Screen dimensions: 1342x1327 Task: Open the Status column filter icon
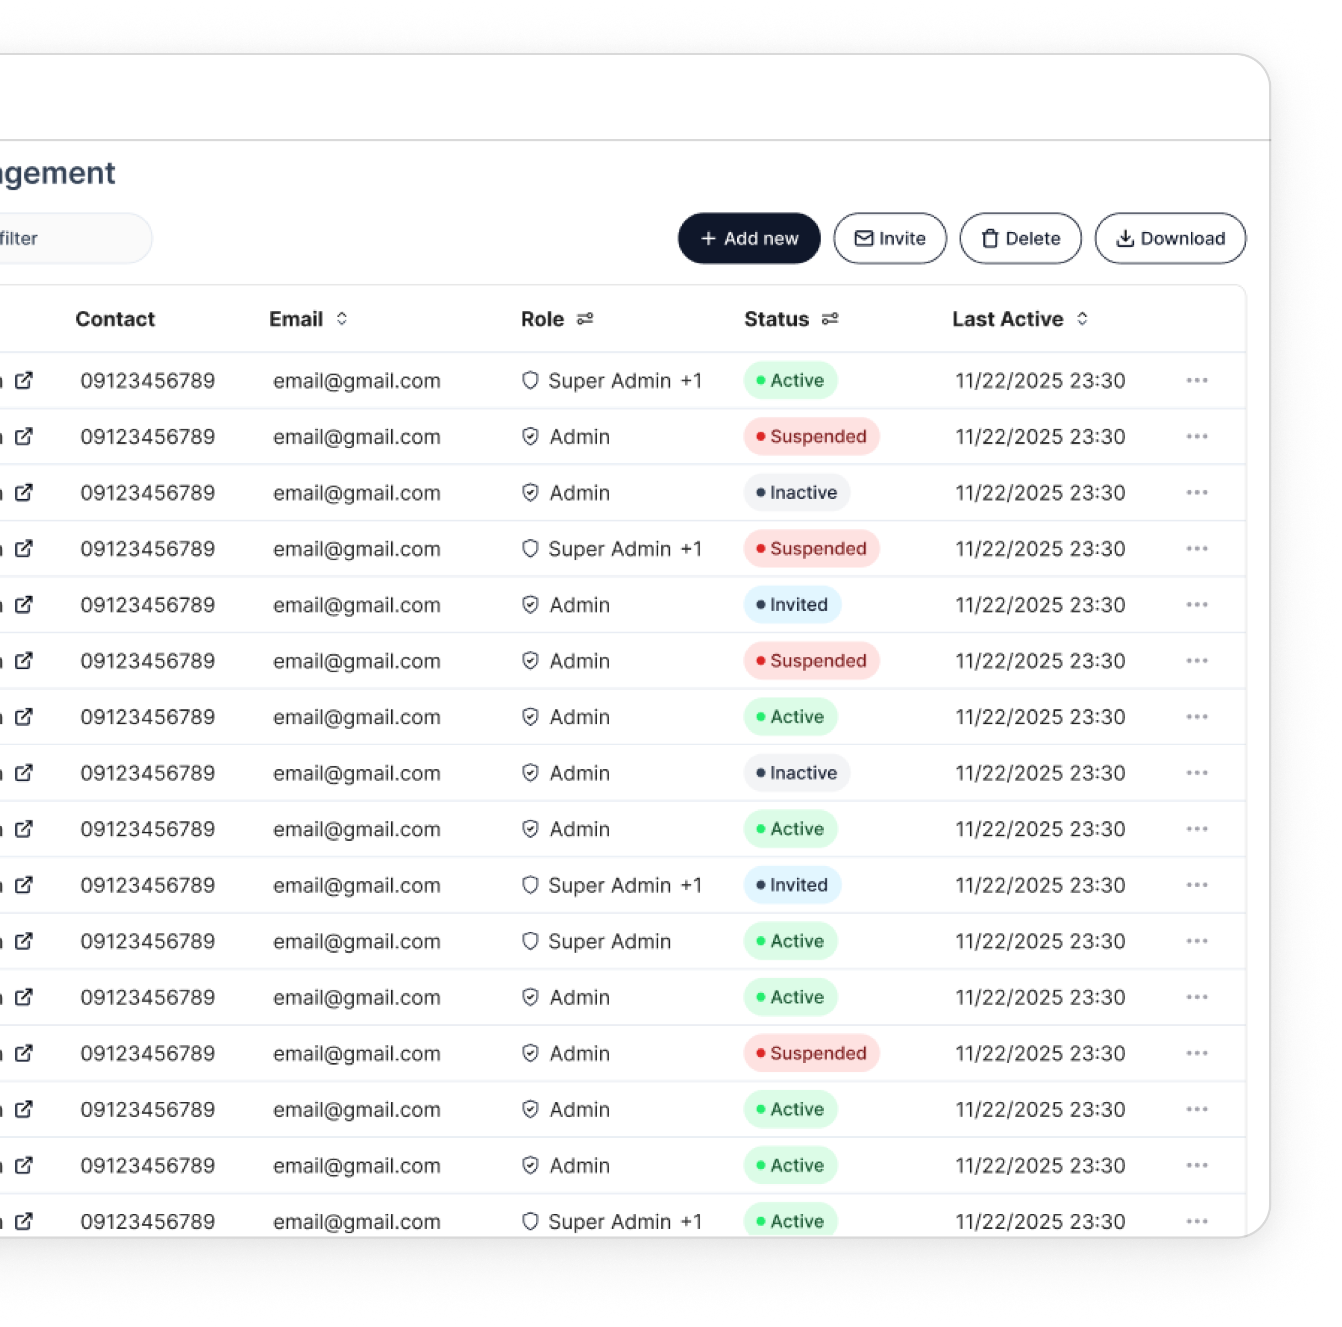(x=829, y=319)
